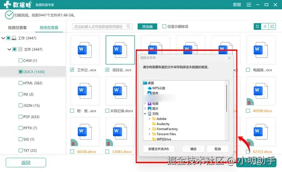Select the Audacity folder
Viewport: 282px width, 172px height.
click(163, 124)
